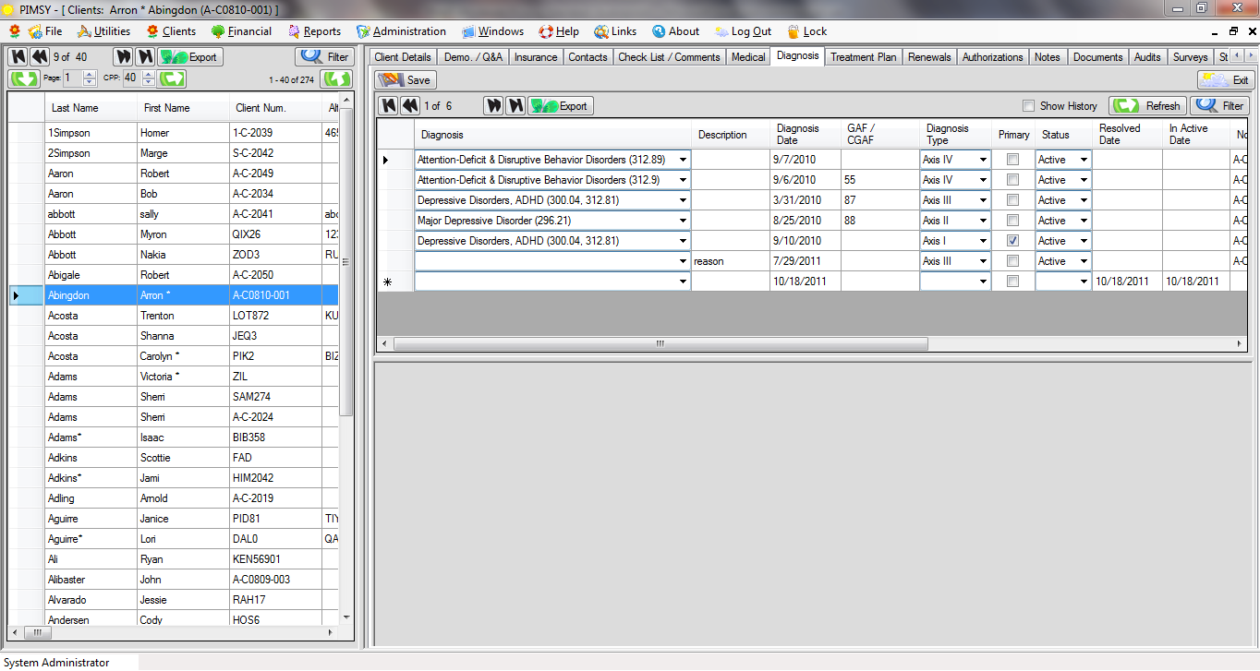Switch to the Treatment Plan tab

863,57
